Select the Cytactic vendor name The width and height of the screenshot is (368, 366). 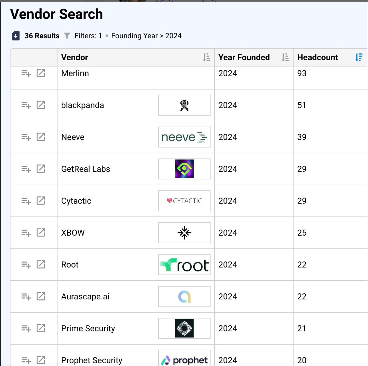click(x=76, y=201)
